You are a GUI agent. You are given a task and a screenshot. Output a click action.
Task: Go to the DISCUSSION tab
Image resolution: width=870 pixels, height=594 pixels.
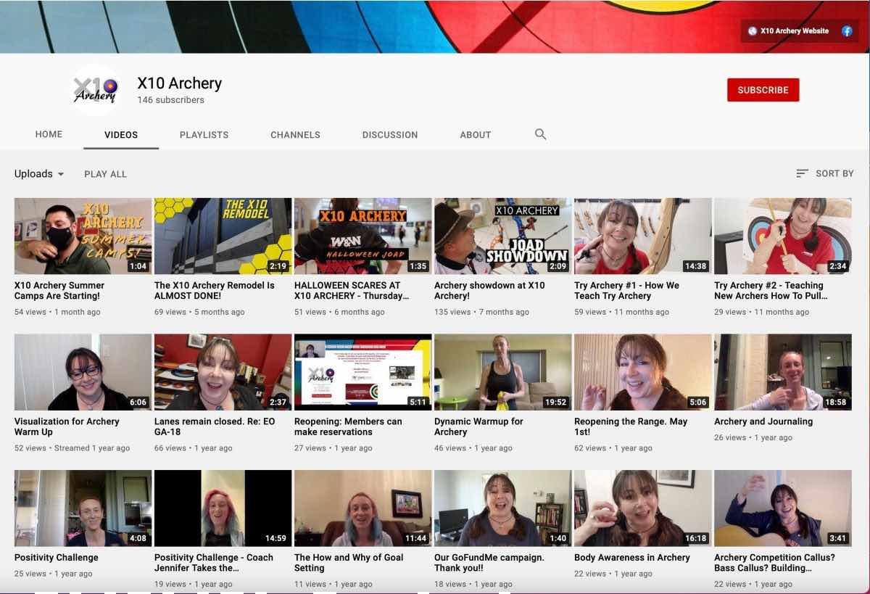coord(390,135)
